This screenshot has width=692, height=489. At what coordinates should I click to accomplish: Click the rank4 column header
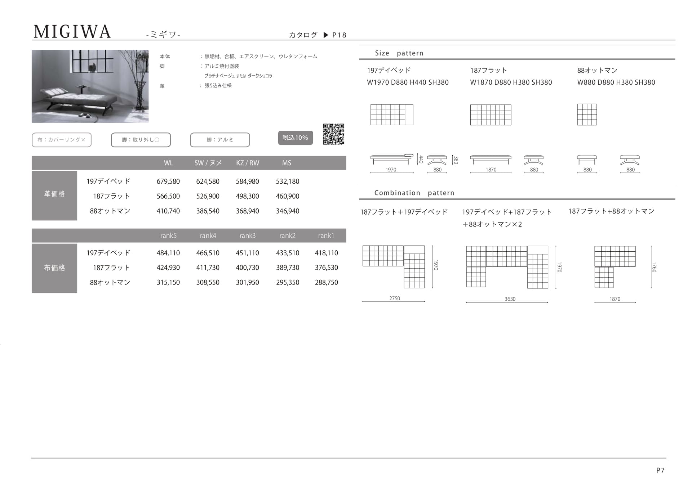(208, 235)
